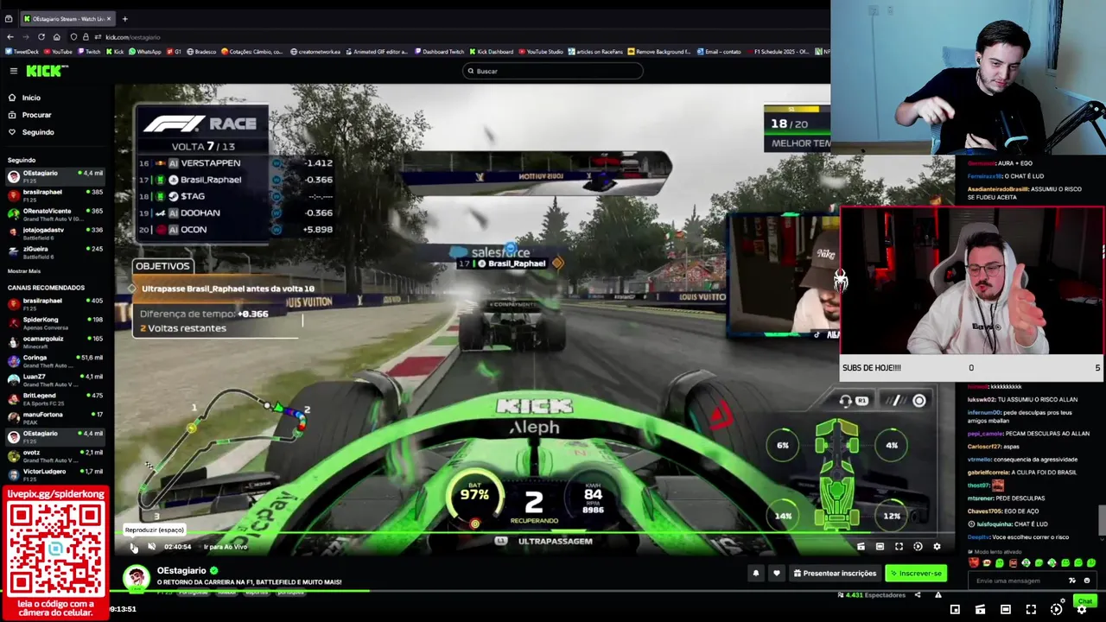
Task: Focus the Envie uma mensagem chat field
Action: (x=1020, y=581)
